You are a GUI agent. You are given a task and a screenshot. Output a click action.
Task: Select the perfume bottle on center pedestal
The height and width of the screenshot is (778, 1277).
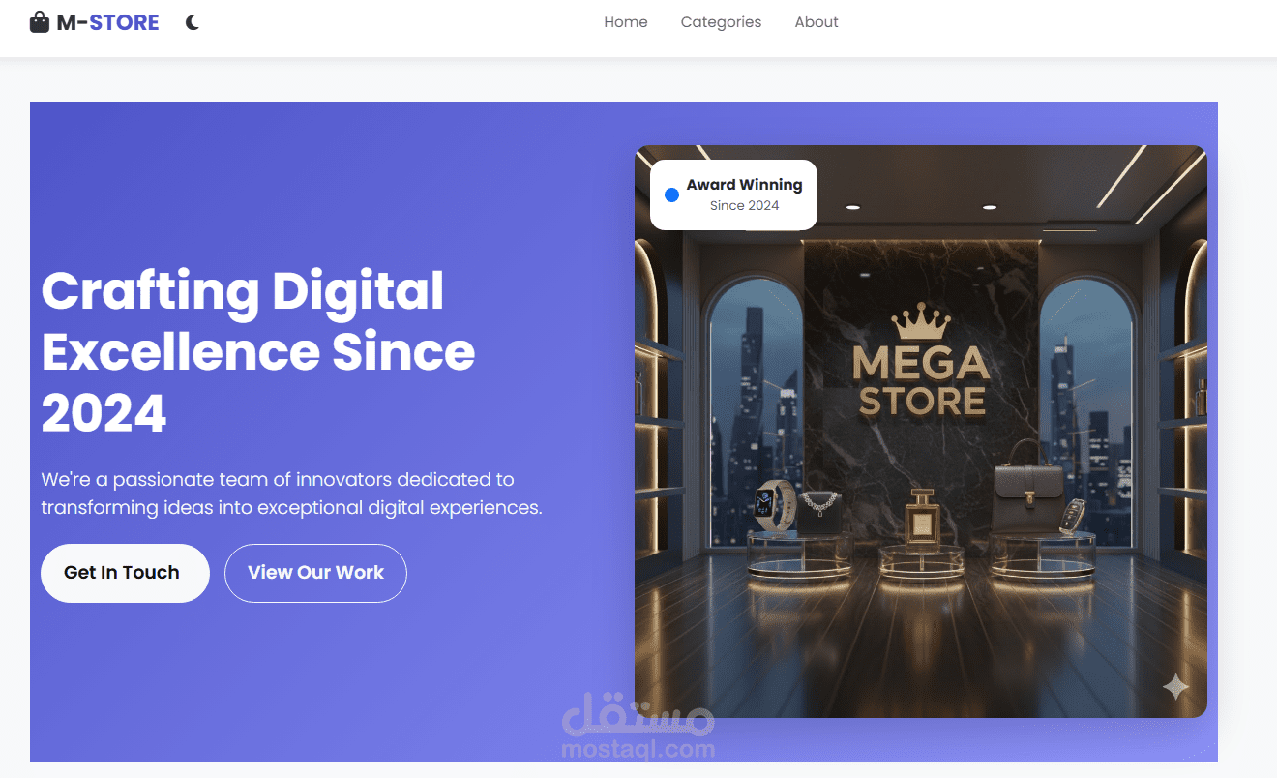pyautogui.click(x=921, y=518)
